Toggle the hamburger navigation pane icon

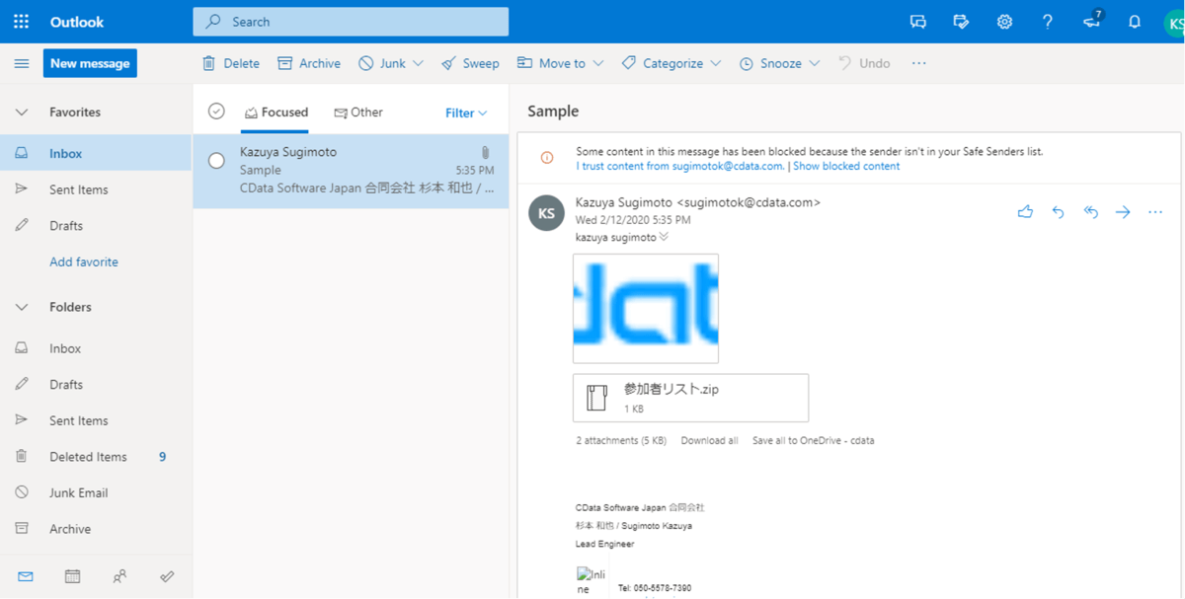(x=22, y=63)
